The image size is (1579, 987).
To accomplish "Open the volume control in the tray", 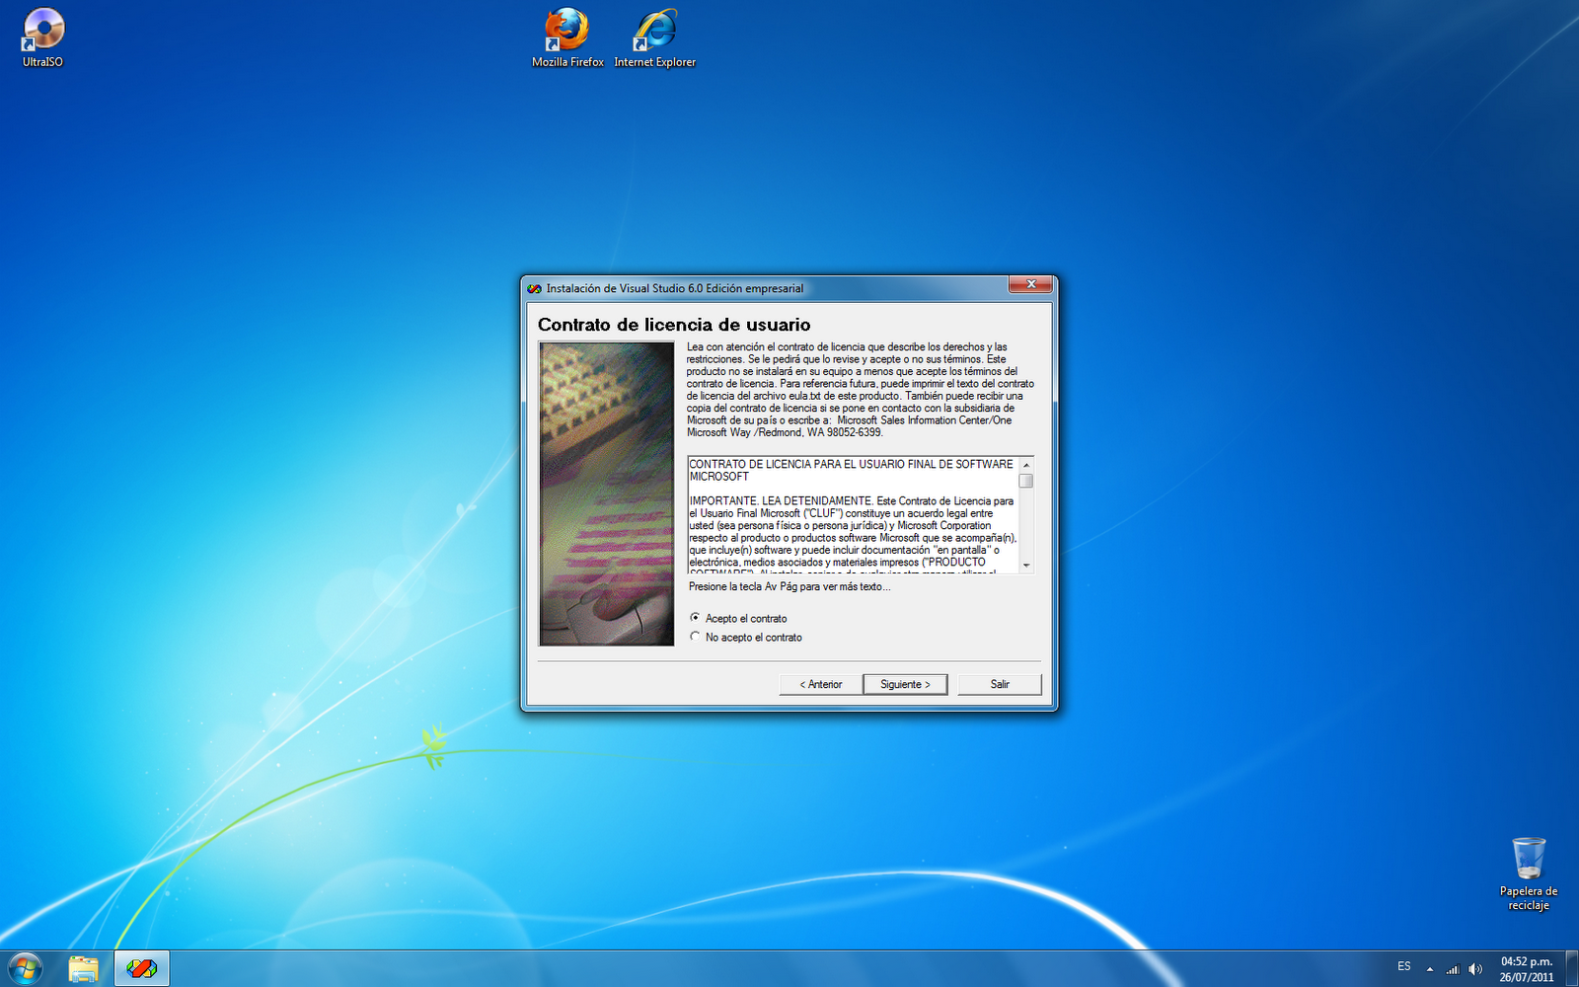I will 1475,968.
